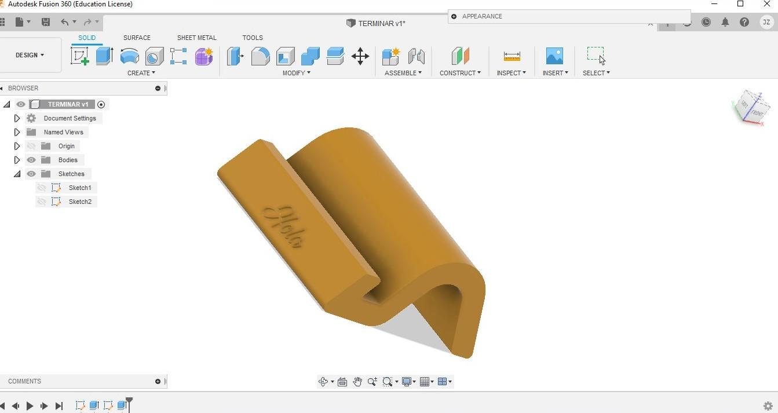This screenshot has height=413, width=778.
Task: Open the JZ user profile
Action: point(766,22)
